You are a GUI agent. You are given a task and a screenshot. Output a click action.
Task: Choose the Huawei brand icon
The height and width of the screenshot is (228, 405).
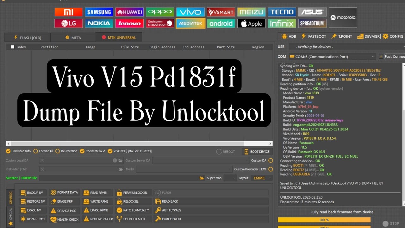[129, 12]
